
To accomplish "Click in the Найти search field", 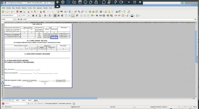I will 16,103.
